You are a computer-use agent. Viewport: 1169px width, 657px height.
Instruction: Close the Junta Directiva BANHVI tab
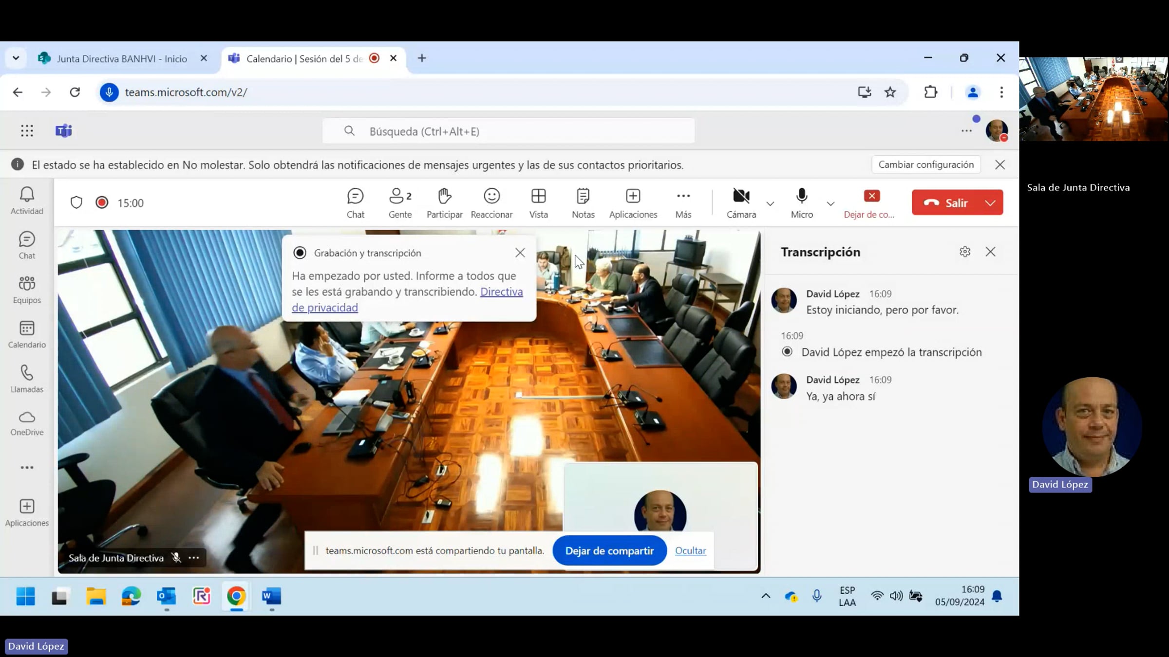(204, 58)
